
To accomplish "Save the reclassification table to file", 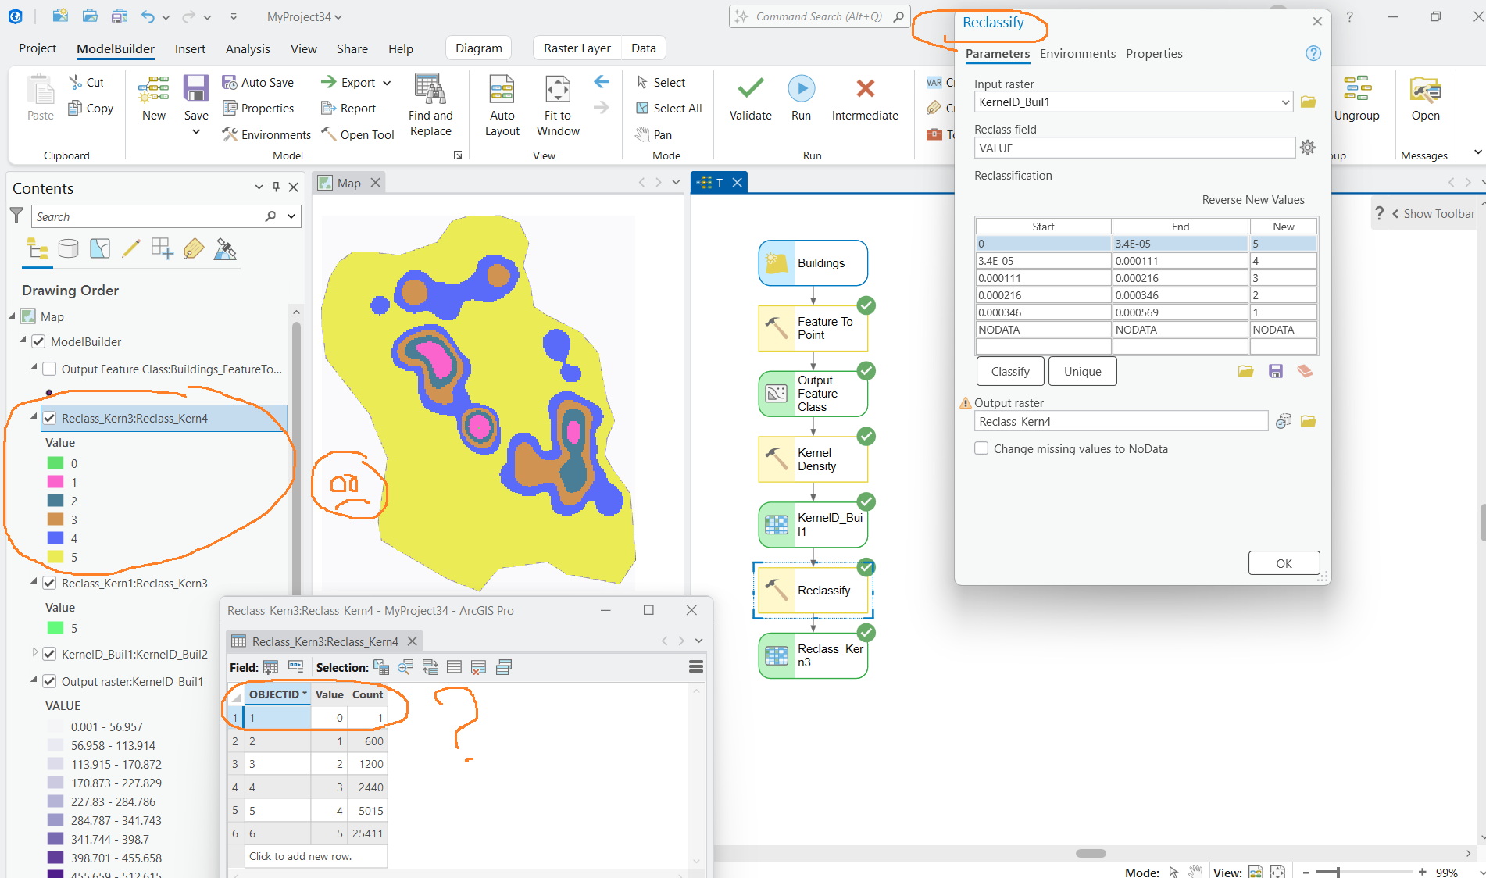I will [x=1276, y=372].
